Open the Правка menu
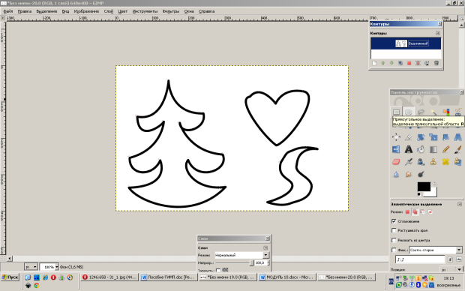 pos(25,11)
